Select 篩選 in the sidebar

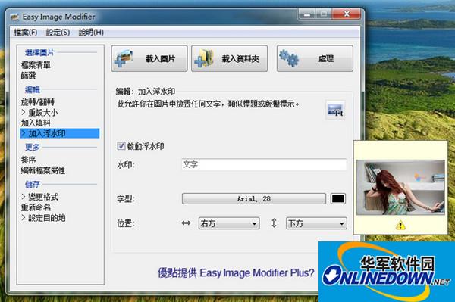[28, 76]
